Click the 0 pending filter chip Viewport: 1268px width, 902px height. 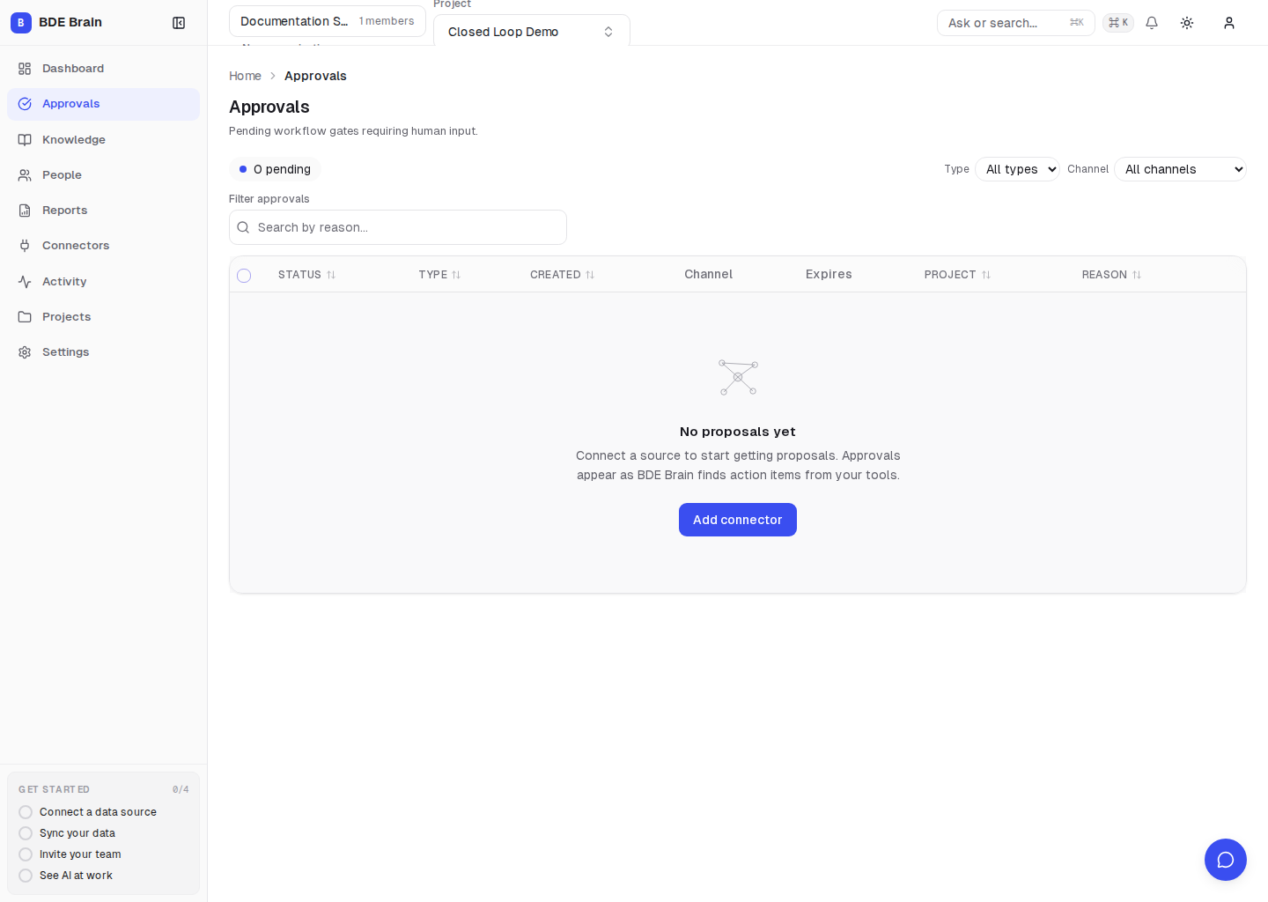coord(275,169)
